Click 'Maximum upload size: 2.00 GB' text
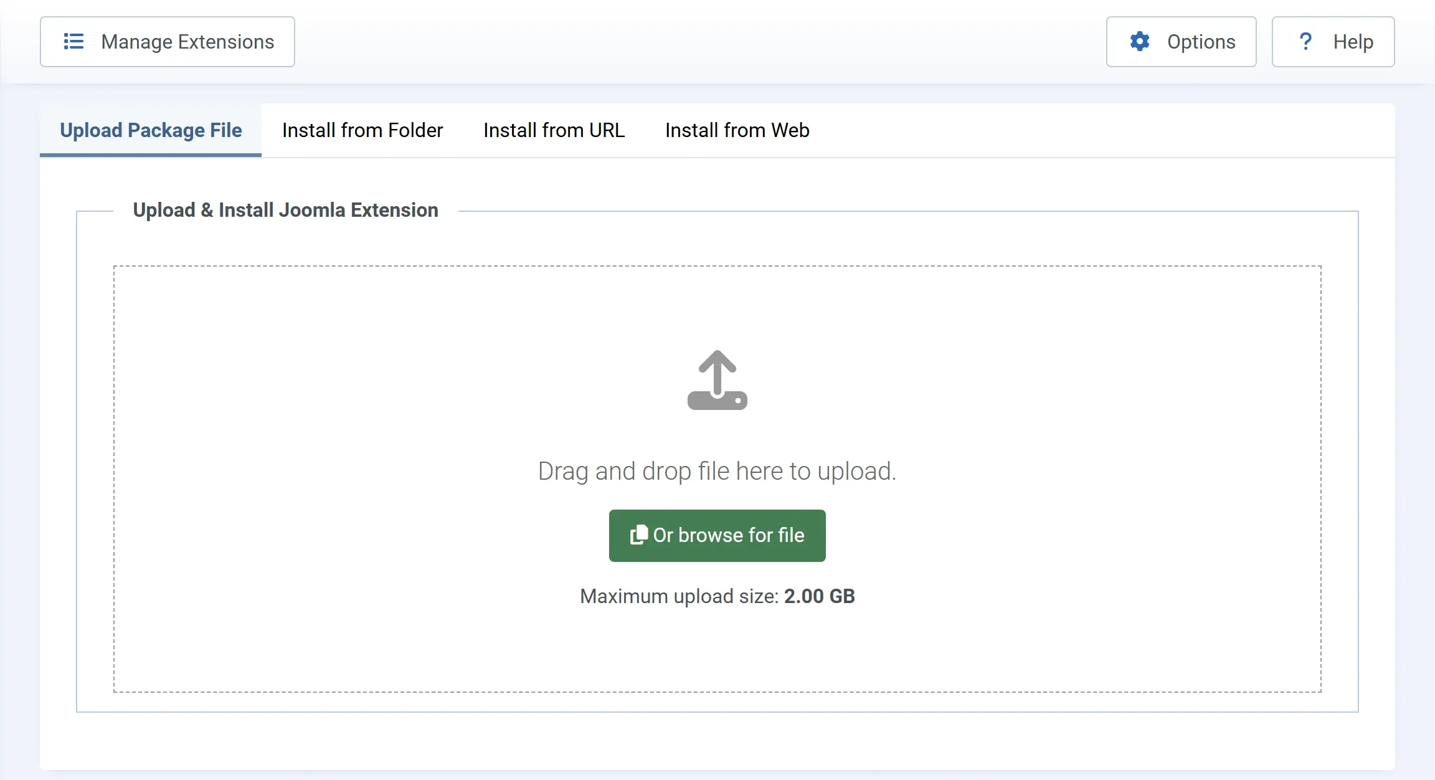1435x780 pixels. pyautogui.click(x=717, y=596)
